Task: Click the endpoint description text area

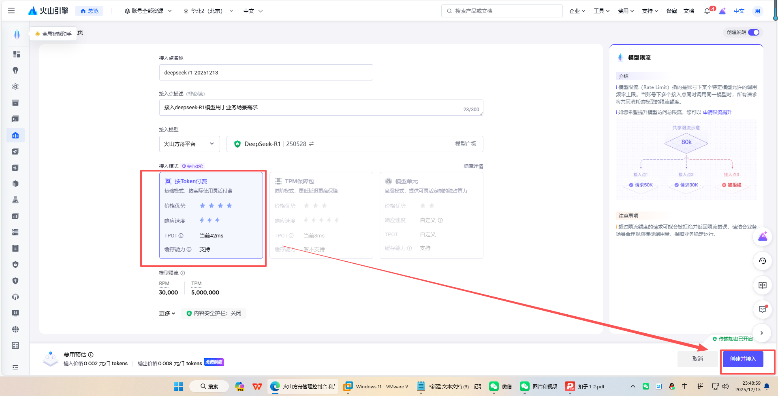Action: tap(321, 108)
